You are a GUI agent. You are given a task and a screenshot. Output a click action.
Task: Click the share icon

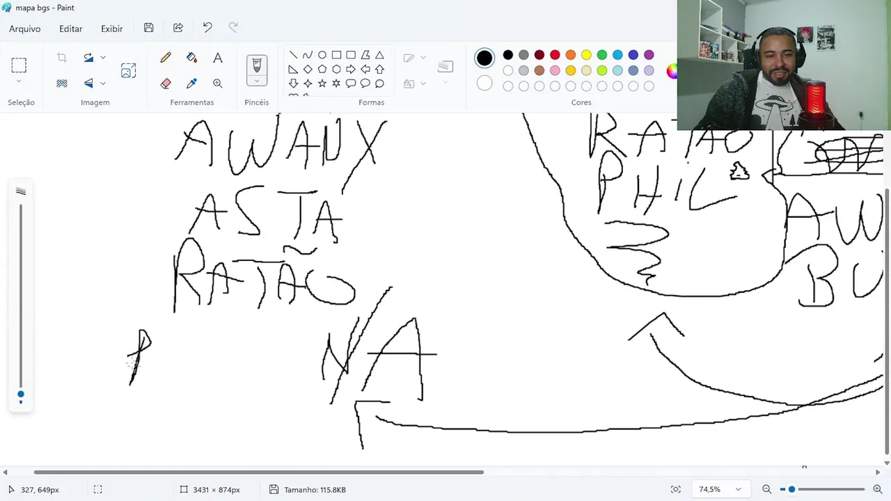178,28
